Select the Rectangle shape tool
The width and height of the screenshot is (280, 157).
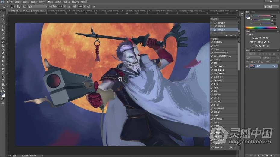[3, 80]
